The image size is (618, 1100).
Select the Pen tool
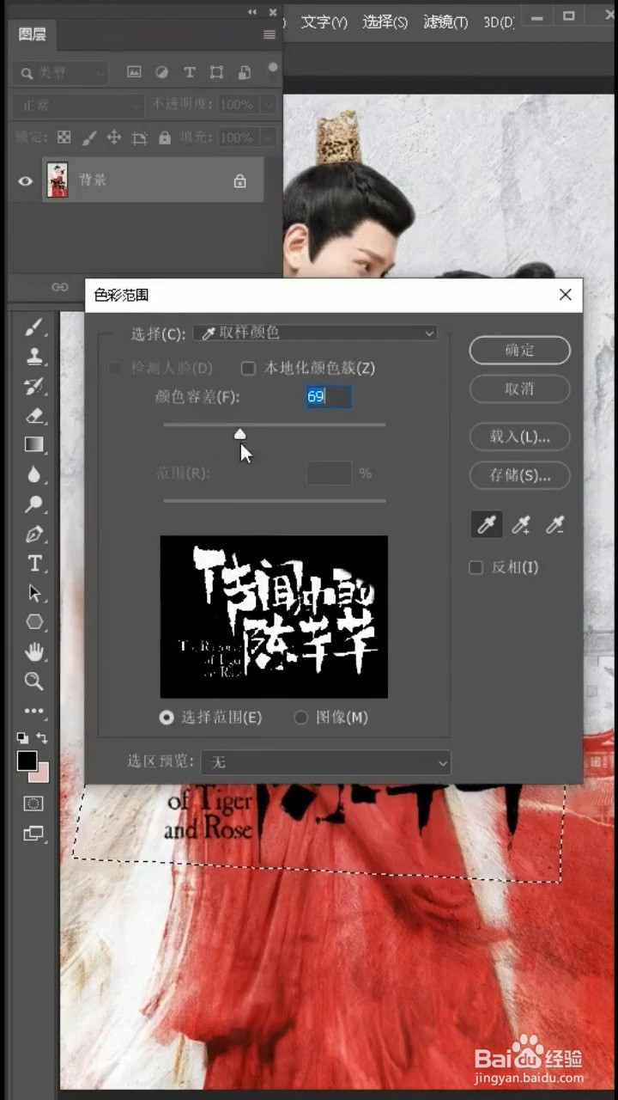[34, 535]
